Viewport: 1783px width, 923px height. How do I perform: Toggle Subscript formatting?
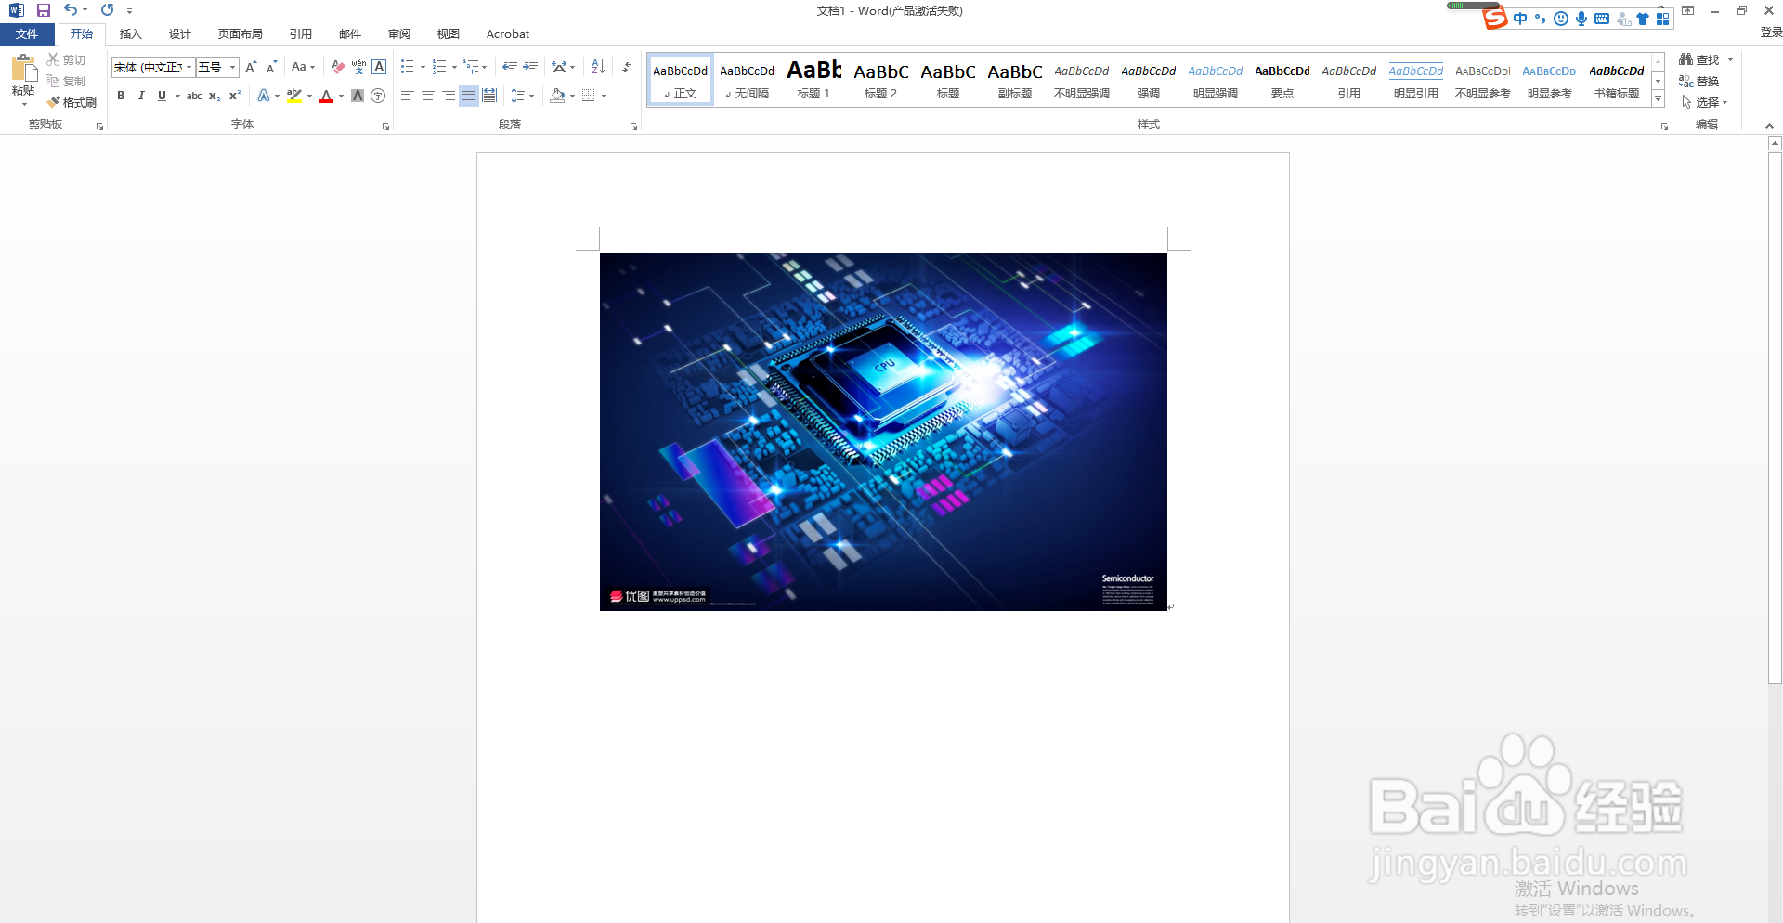pos(215,96)
